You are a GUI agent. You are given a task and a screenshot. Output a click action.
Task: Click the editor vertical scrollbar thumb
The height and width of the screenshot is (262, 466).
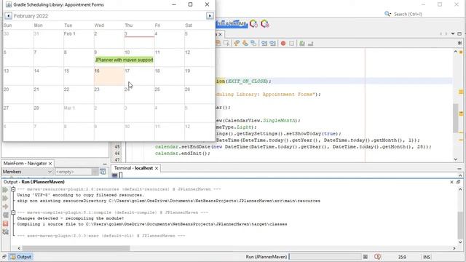click(x=456, y=118)
